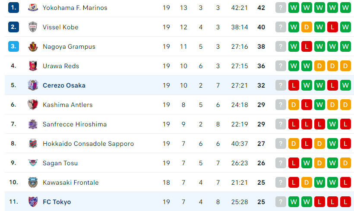Click the red L result in Vissel Kobe row
This screenshot has width=354, height=211.
[332, 27]
